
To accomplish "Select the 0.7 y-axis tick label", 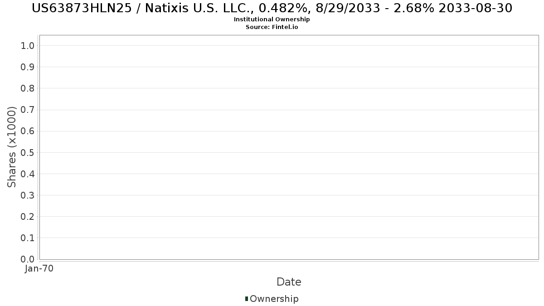I will coord(28,110).
